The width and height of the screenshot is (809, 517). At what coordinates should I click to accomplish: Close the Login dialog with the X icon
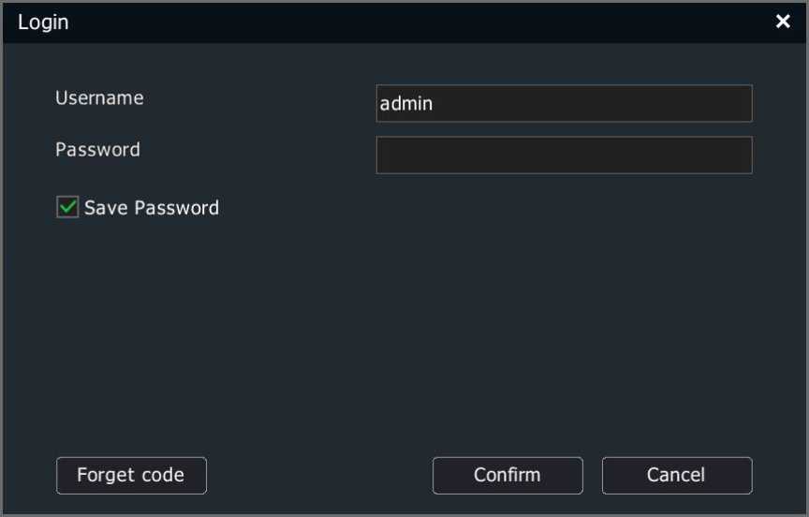[783, 22]
